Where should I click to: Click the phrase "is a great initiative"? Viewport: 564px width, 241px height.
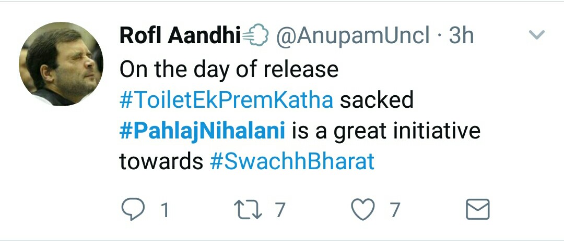point(385,131)
